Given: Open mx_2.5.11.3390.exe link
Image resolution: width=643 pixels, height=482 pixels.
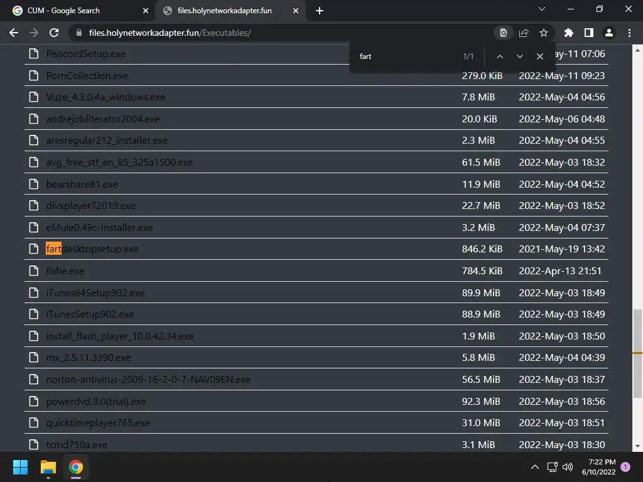Looking at the screenshot, I should [88, 357].
